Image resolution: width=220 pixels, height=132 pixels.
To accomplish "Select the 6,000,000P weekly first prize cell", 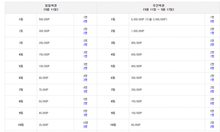I will pyautogui.click(x=149, y=19).
